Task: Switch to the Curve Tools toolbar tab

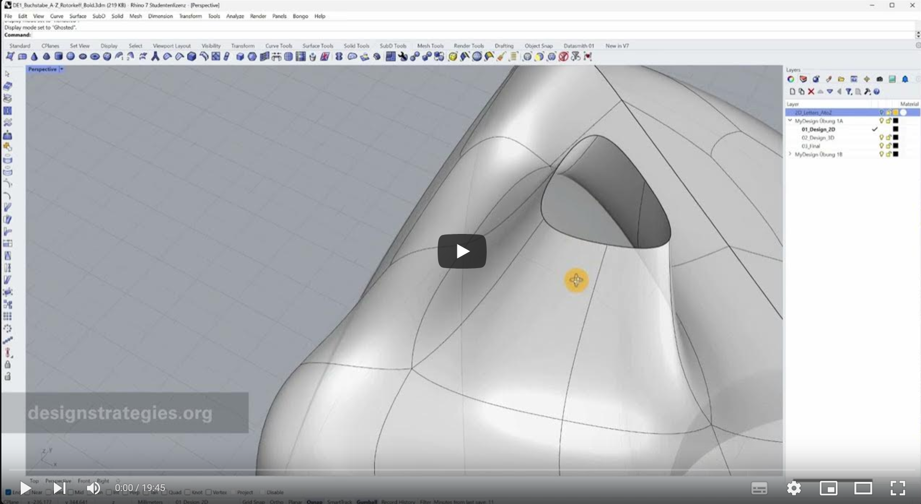Action: click(278, 46)
